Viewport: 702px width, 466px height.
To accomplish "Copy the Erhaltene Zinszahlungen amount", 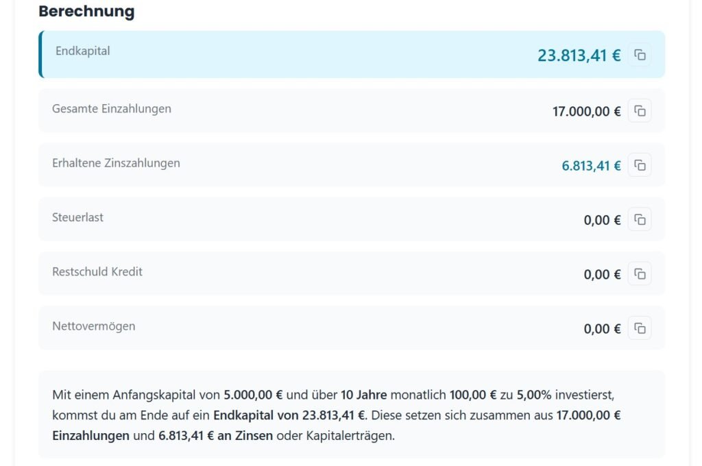I will [x=640, y=165].
